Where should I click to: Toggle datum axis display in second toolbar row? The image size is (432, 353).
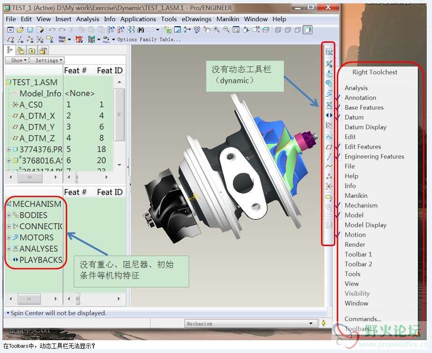[x=20, y=40]
